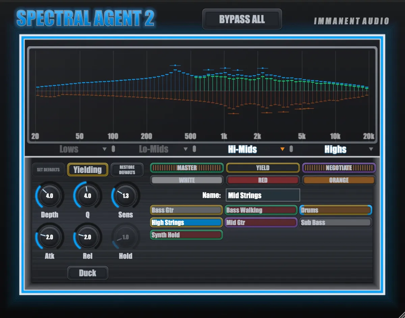Screen dimensions: 405x318
Task: Click the "Sens" label under the knob
Action: coord(126,215)
